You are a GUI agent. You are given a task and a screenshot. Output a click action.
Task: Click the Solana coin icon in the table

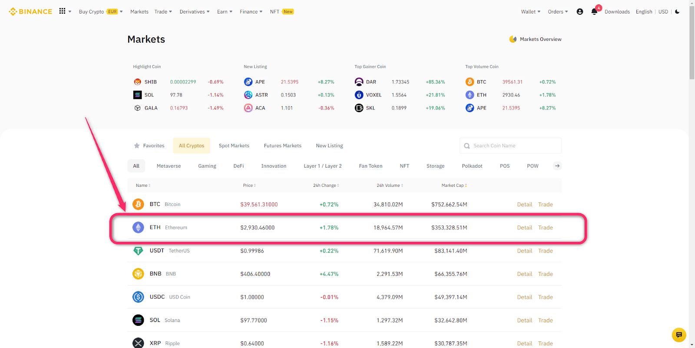click(138, 320)
